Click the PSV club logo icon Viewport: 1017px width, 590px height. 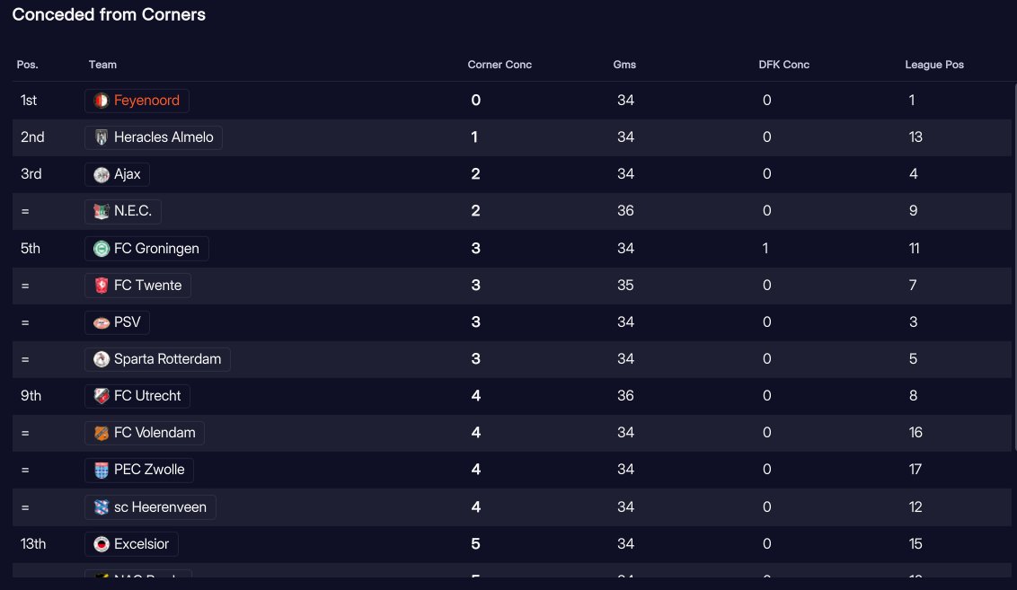click(102, 322)
